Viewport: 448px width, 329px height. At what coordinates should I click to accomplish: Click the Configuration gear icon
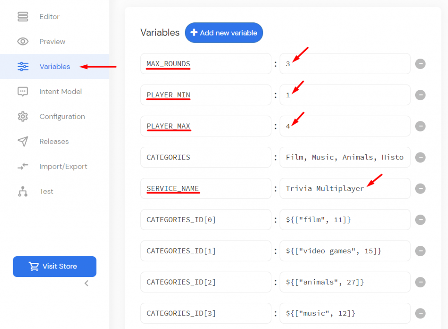tap(23, 116)
